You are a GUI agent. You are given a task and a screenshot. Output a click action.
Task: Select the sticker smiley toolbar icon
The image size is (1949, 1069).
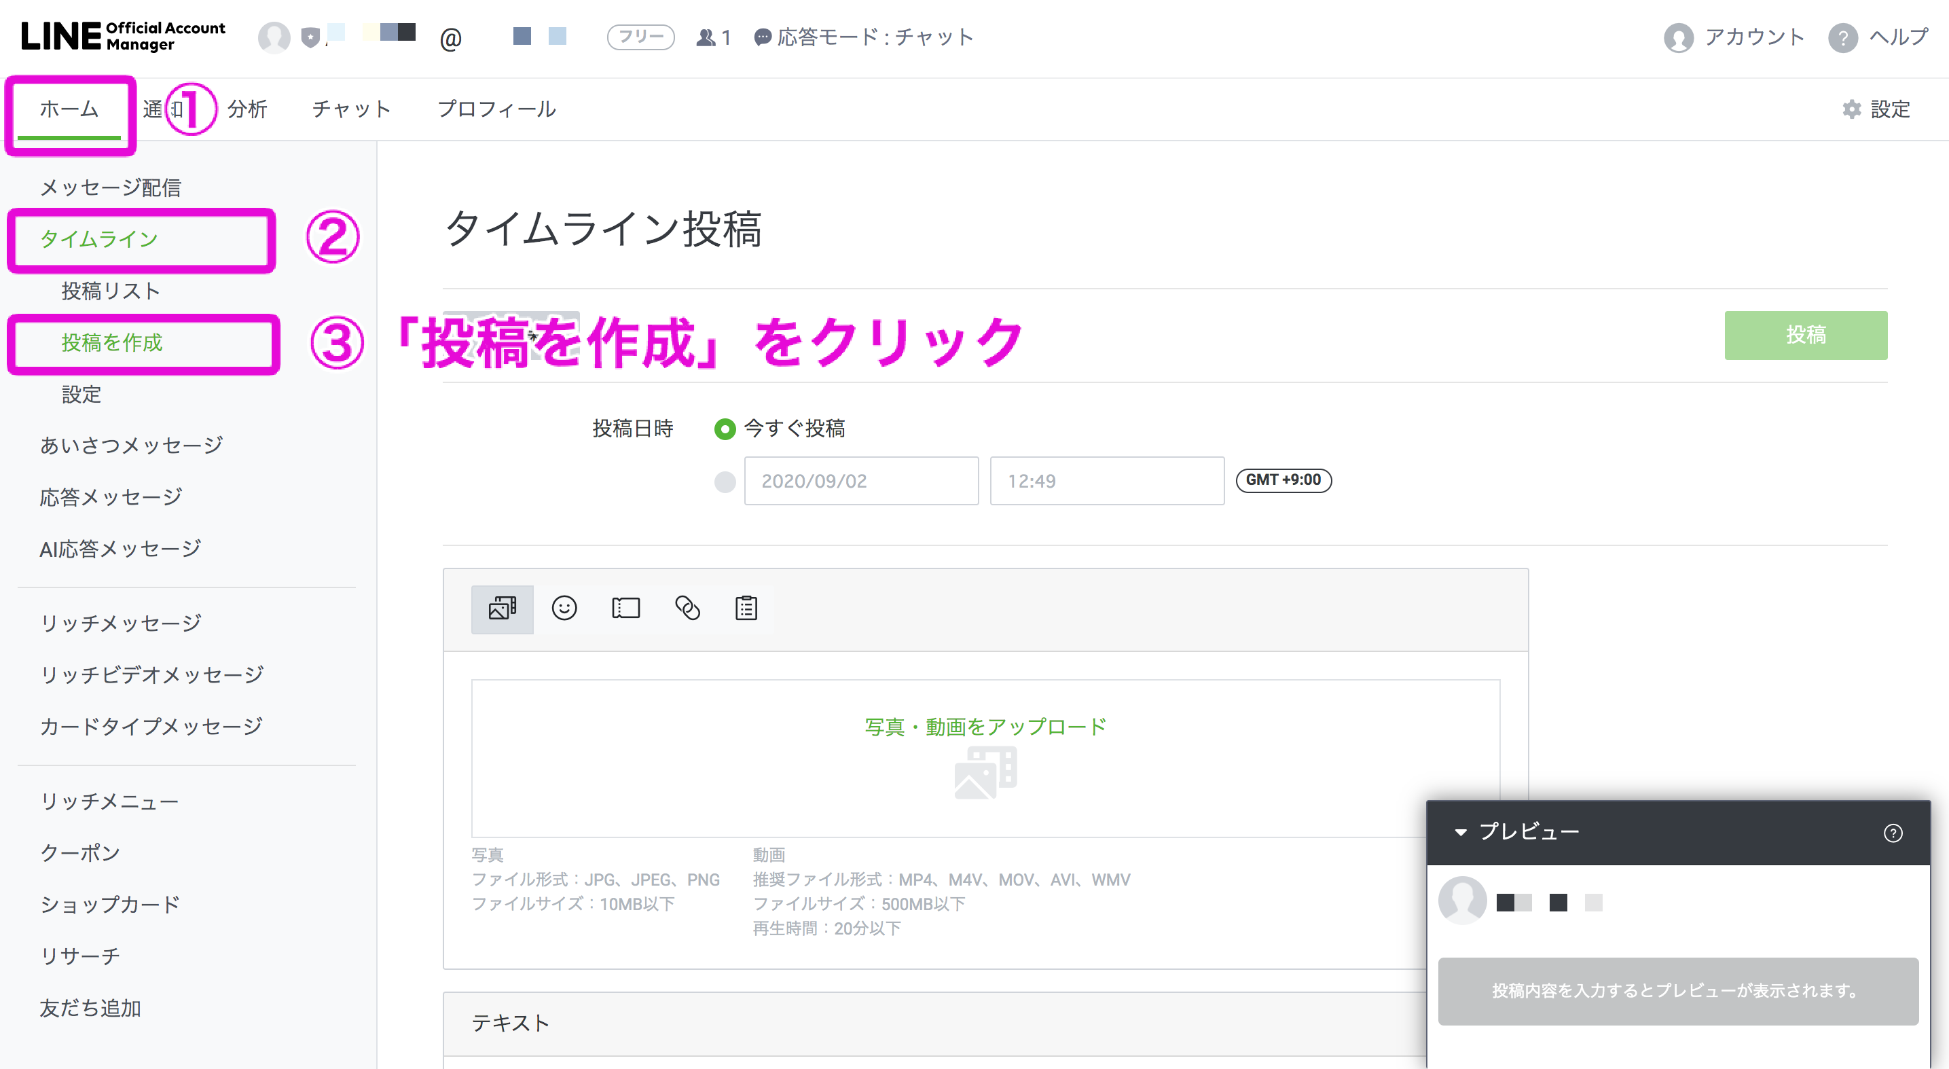[564, 609]
